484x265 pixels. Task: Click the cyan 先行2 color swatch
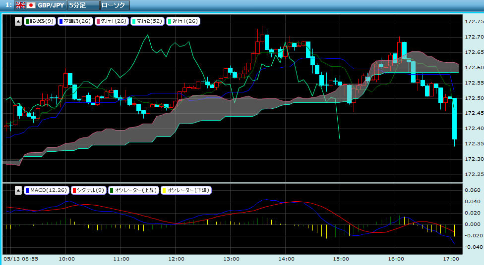[134, 21]
